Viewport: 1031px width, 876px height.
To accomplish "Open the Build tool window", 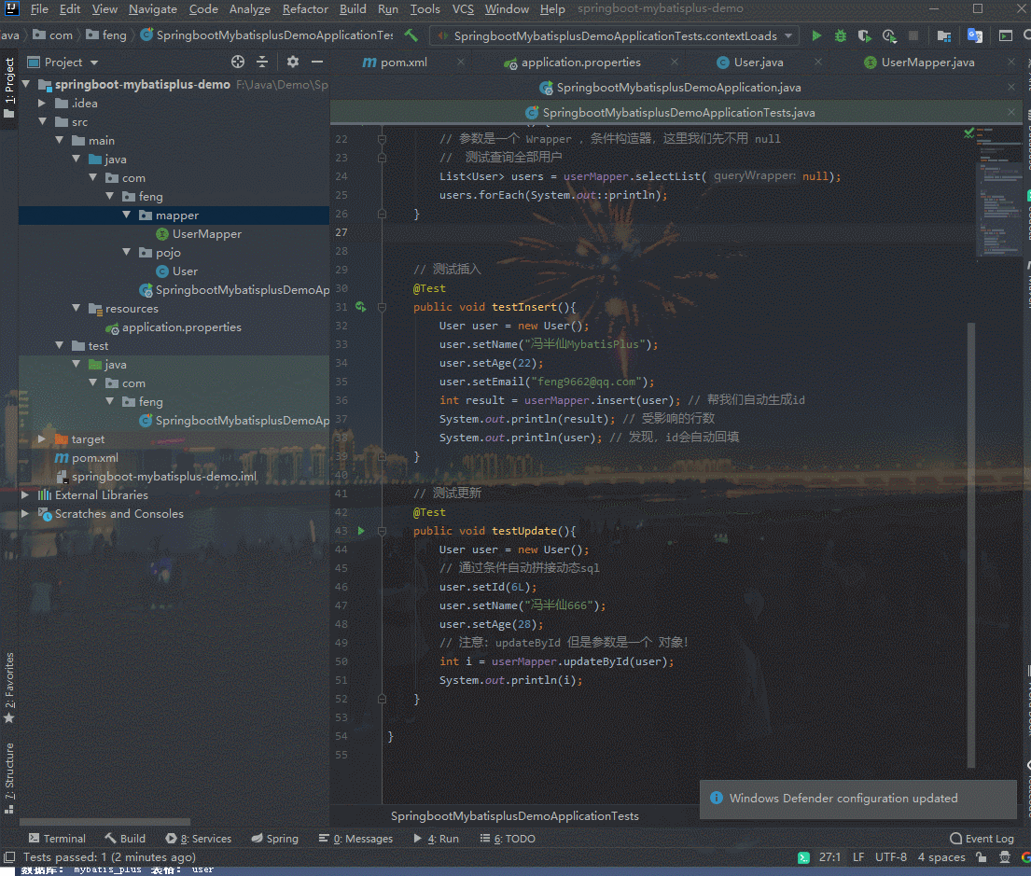I will click(125, 839).
